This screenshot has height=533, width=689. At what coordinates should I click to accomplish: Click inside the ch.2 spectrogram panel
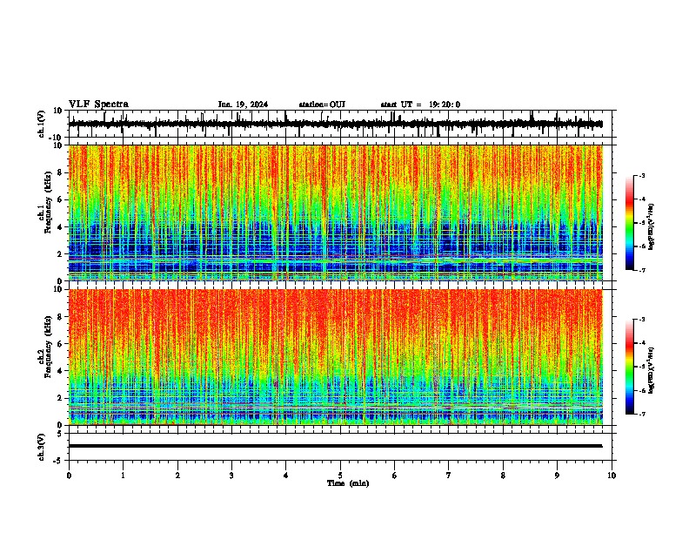click(336, 357)
